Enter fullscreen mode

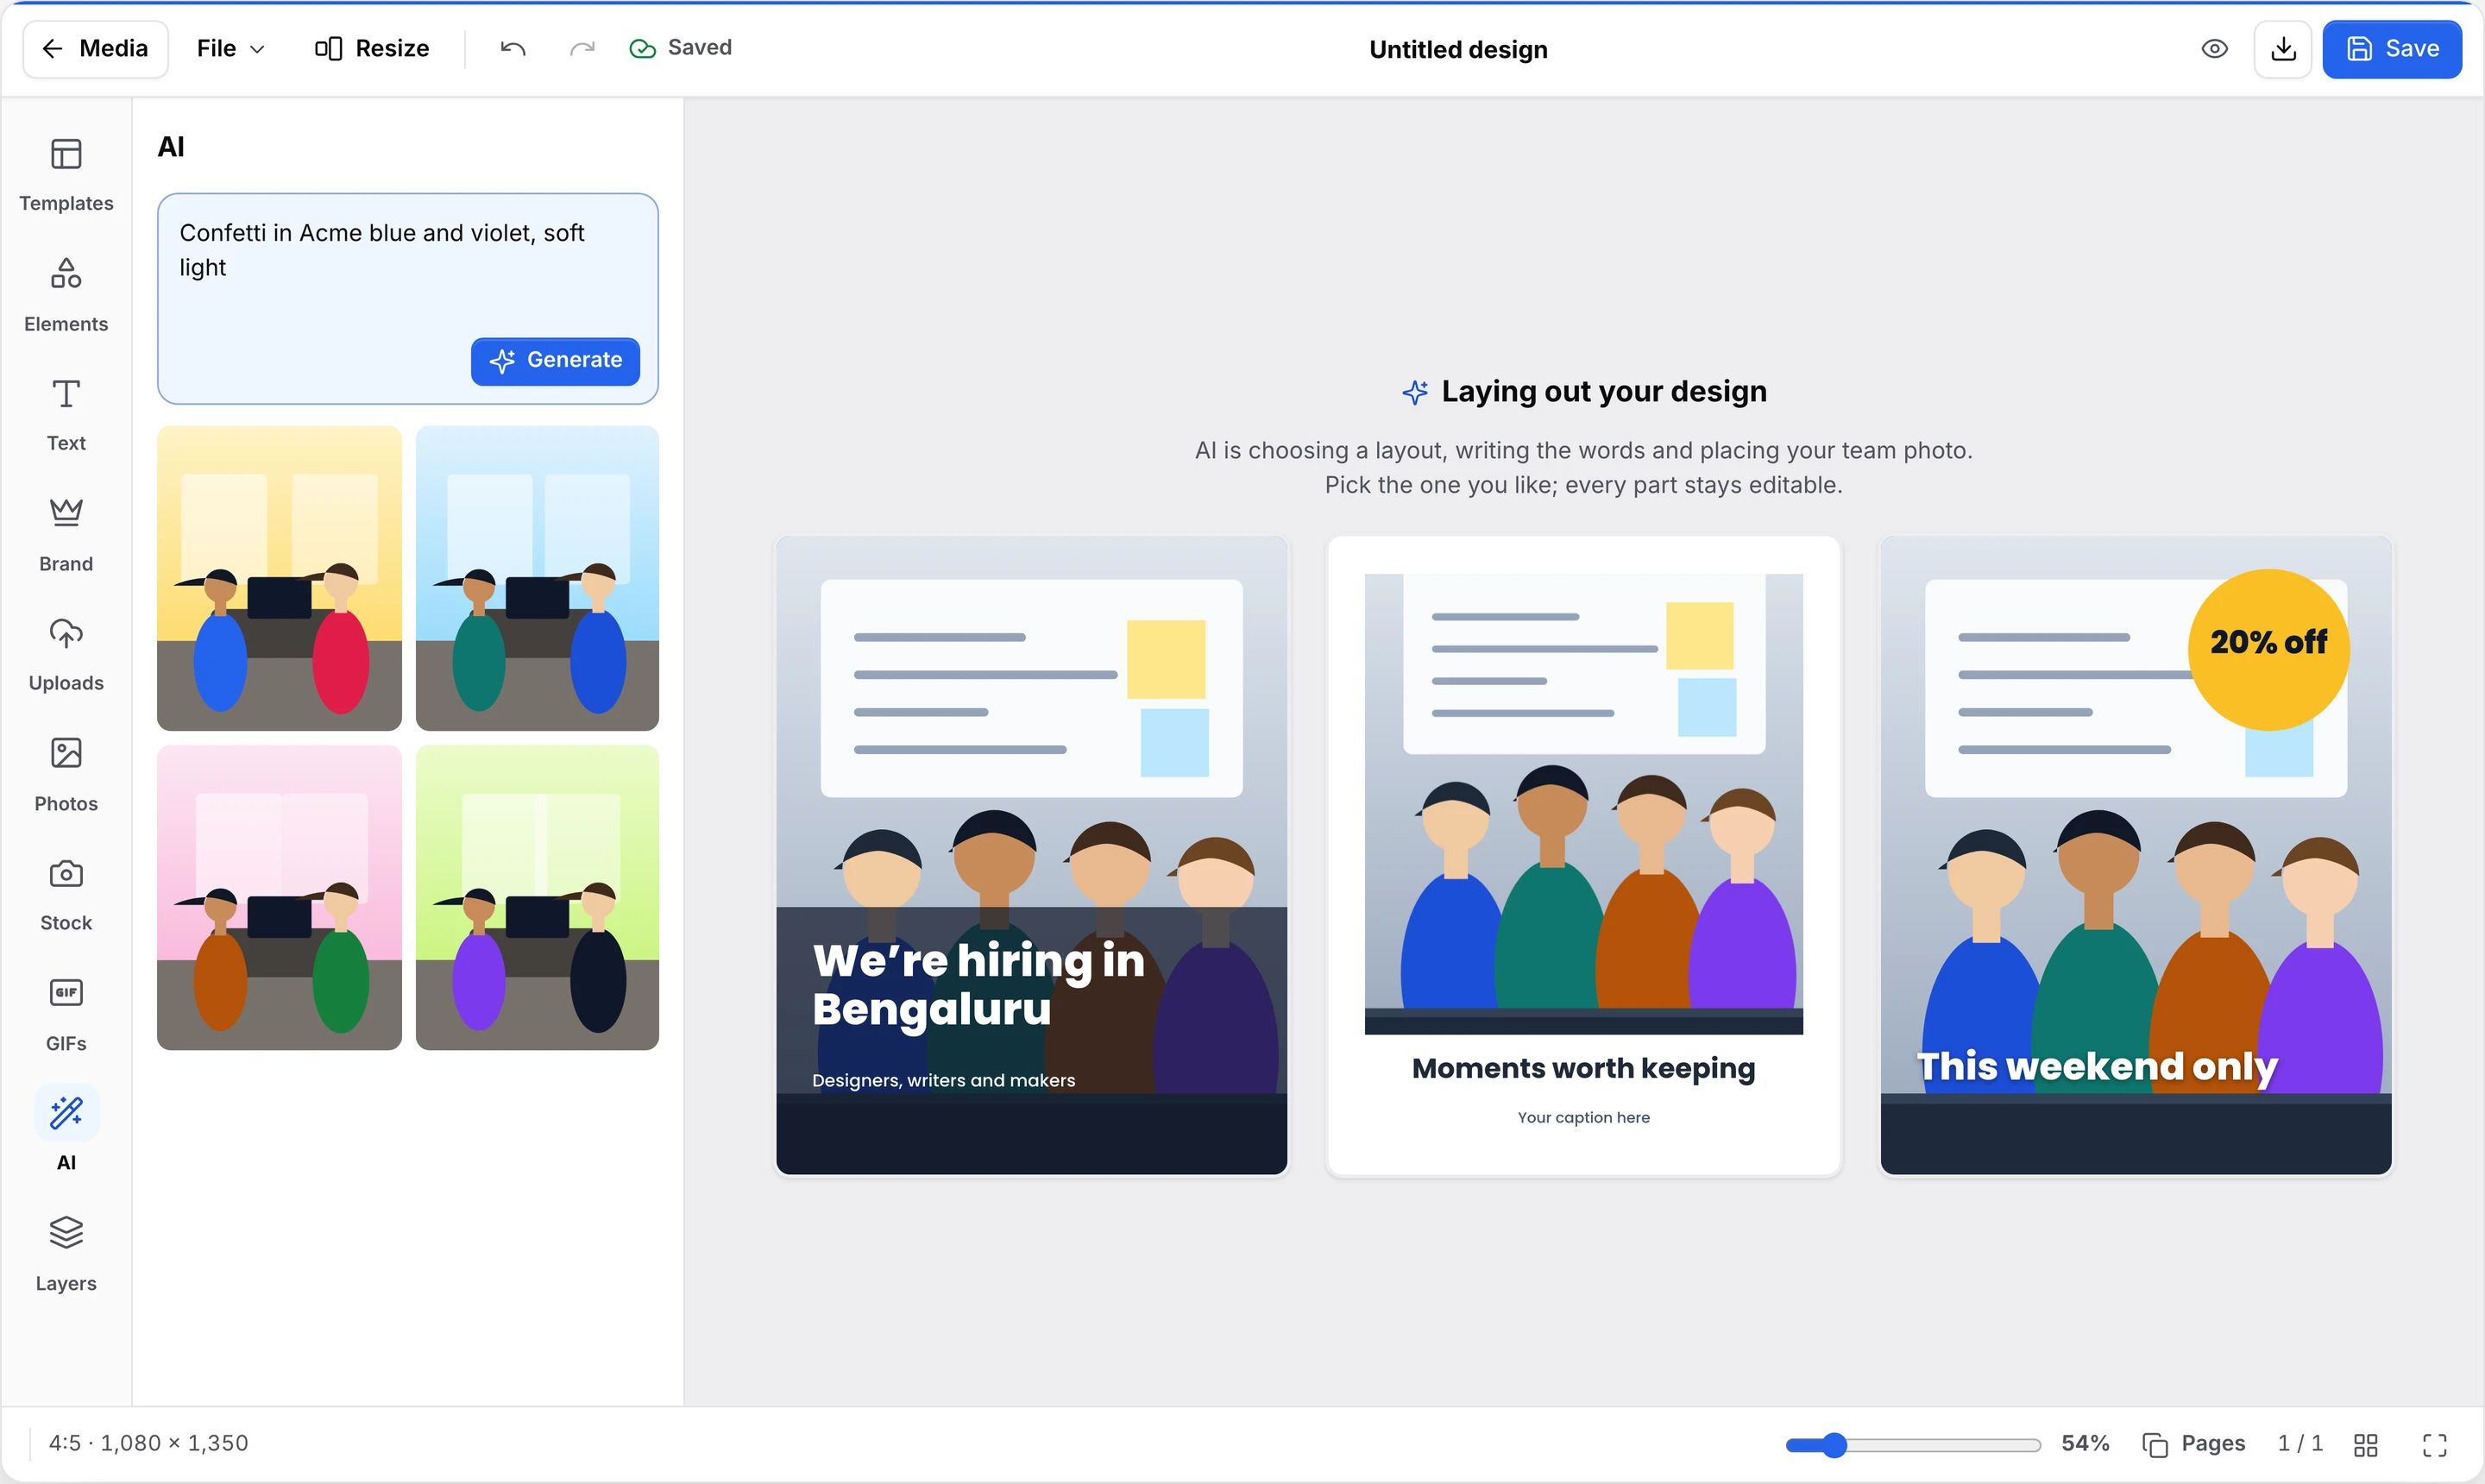click(x=2435, y=1444)
